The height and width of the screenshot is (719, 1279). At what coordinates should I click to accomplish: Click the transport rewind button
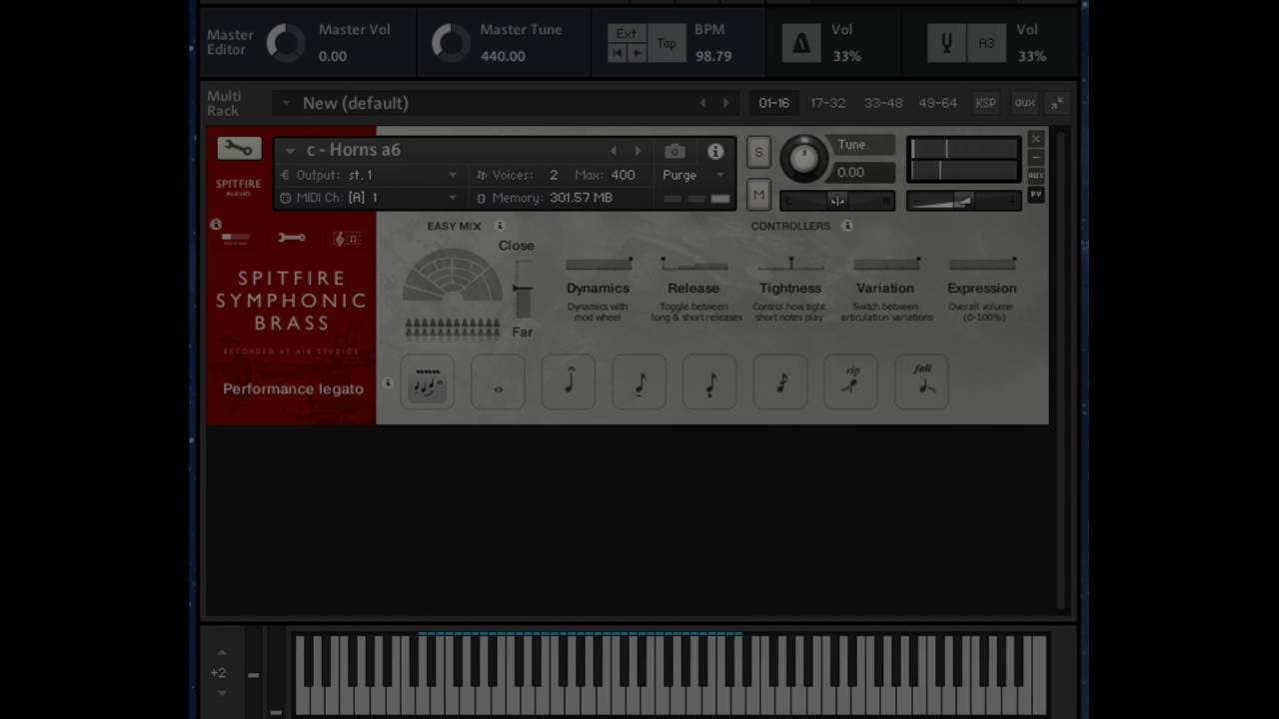pos(618,53)
